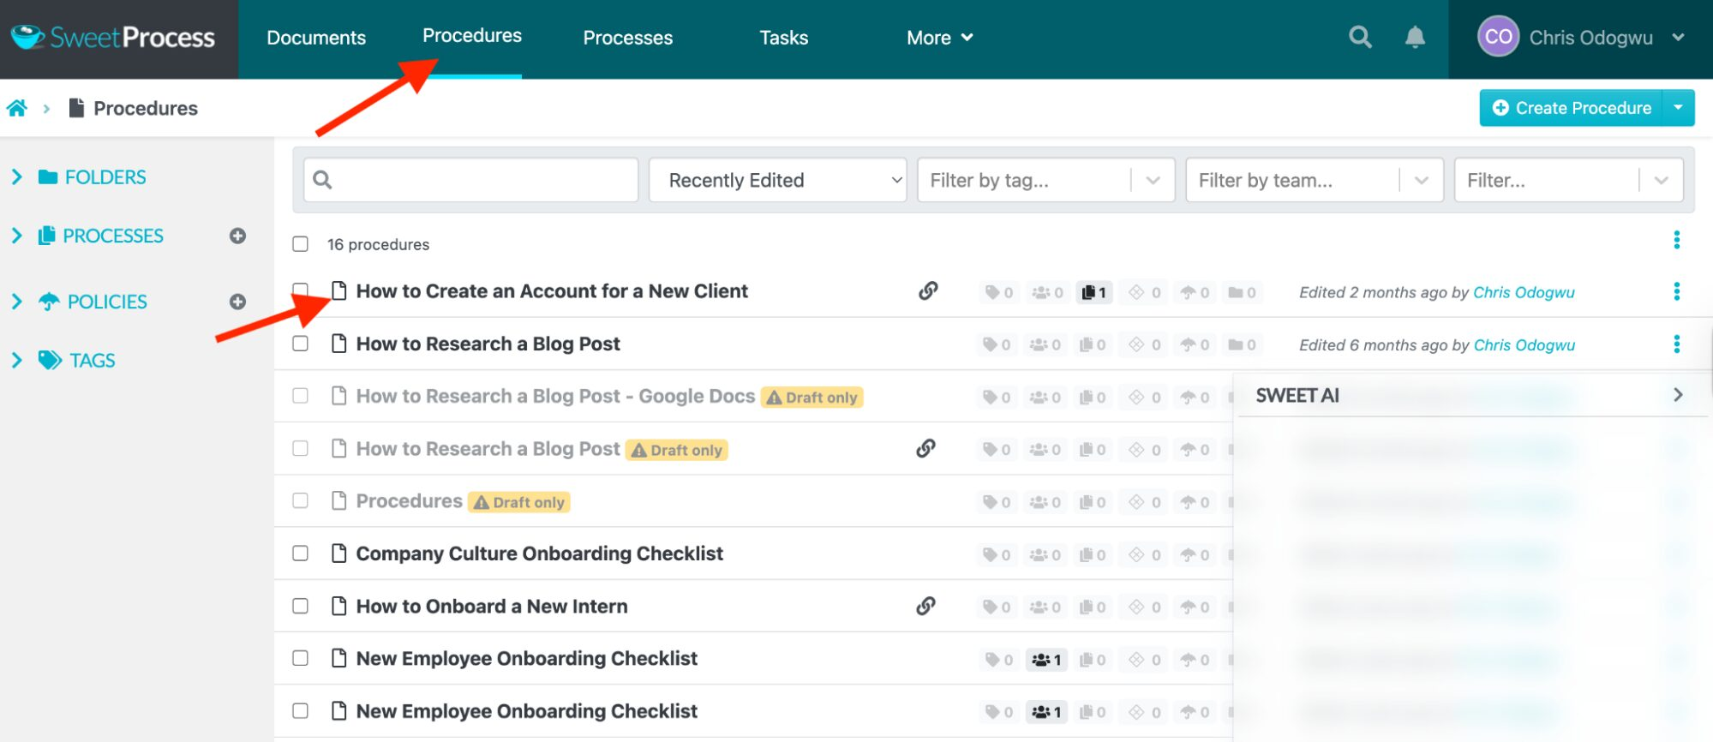Expand the SWEET AI panel chevron
The height and width of the screenshot is (742, 1713).
pos(1678,395)
